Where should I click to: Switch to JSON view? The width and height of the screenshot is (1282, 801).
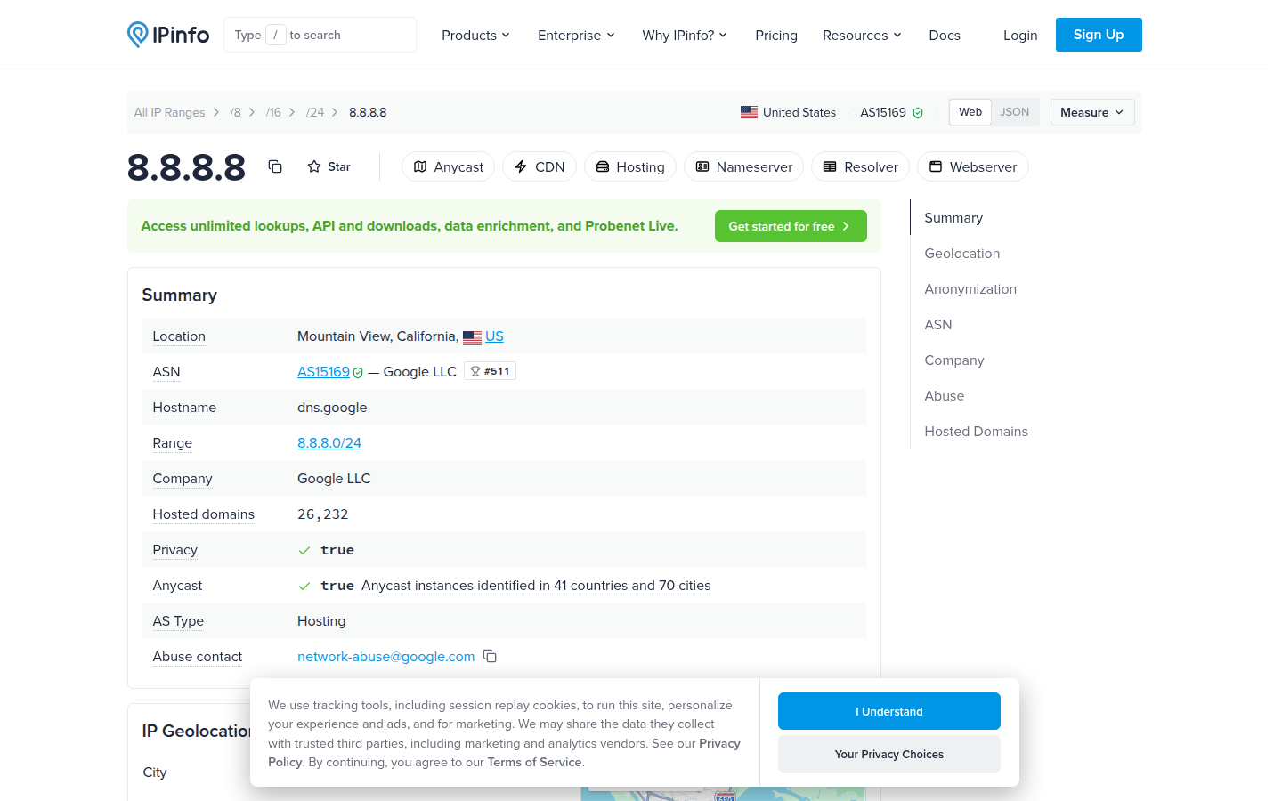pos(1015,112)
